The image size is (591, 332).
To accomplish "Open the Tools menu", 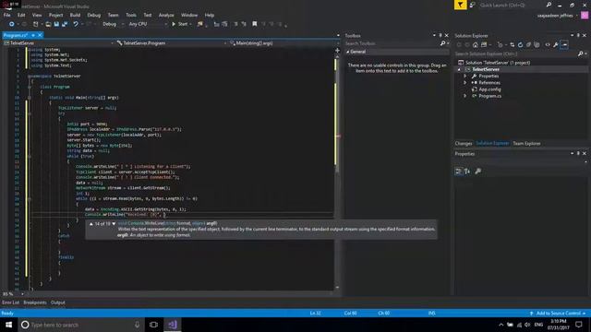I will tap(131, 15).
